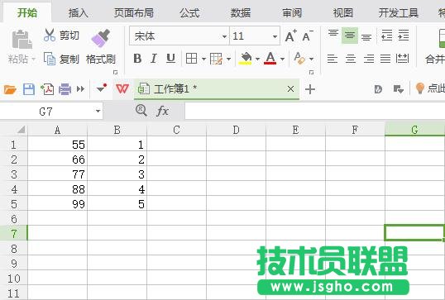The width and height of the screenshot is (445, 300).
Task: Open the 公式 tab
Action: point(189,12)
